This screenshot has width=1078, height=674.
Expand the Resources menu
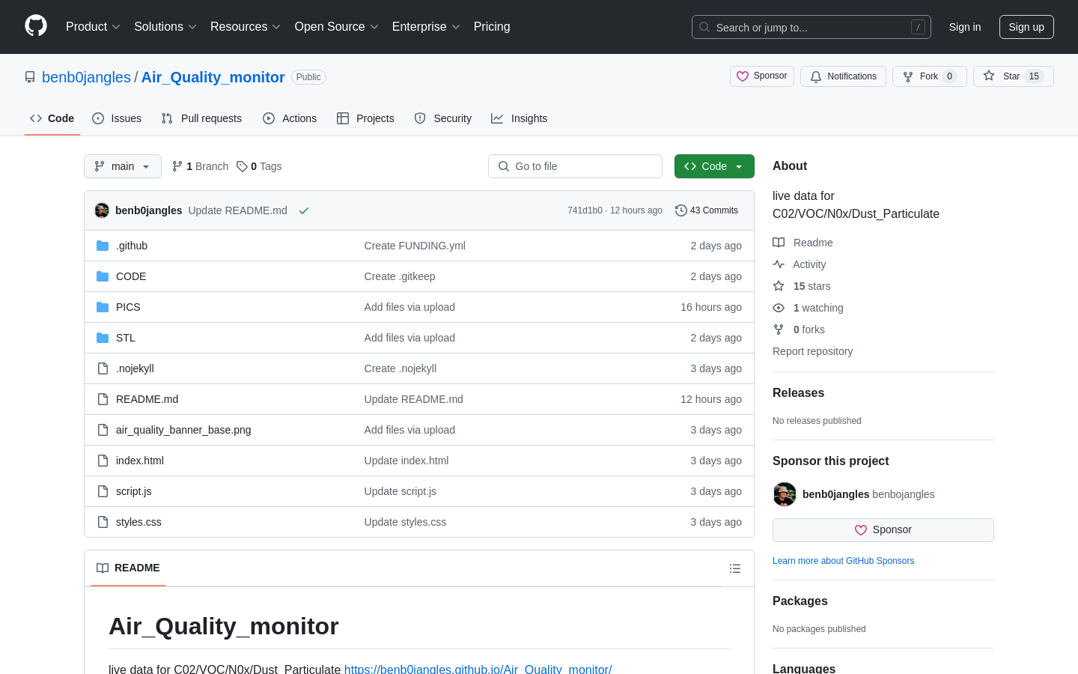(246, 27)
